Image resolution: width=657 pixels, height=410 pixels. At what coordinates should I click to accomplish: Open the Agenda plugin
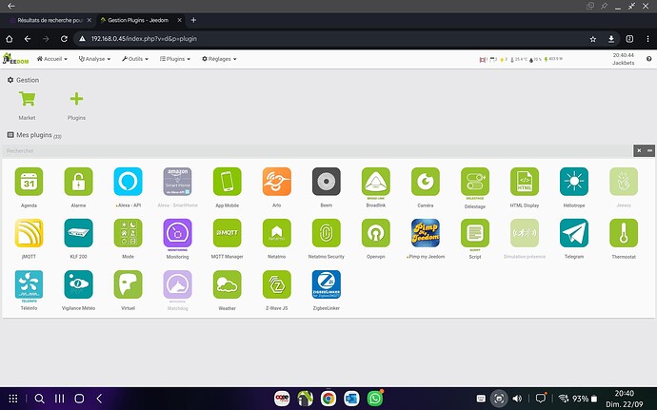pyautogui.click(x=29, y=182)
